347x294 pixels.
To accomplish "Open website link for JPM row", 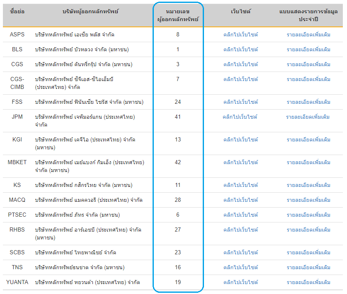I will pyautogui.click(x=240, y=117).
